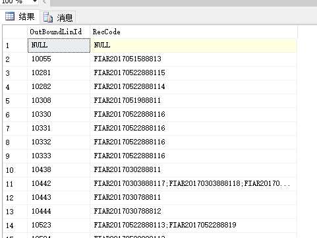
Task: Select cell 10331
Action: (59, 129)
